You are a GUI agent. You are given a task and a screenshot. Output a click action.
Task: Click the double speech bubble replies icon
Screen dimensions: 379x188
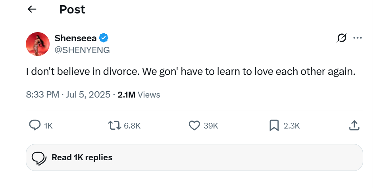tap(39, 158)
